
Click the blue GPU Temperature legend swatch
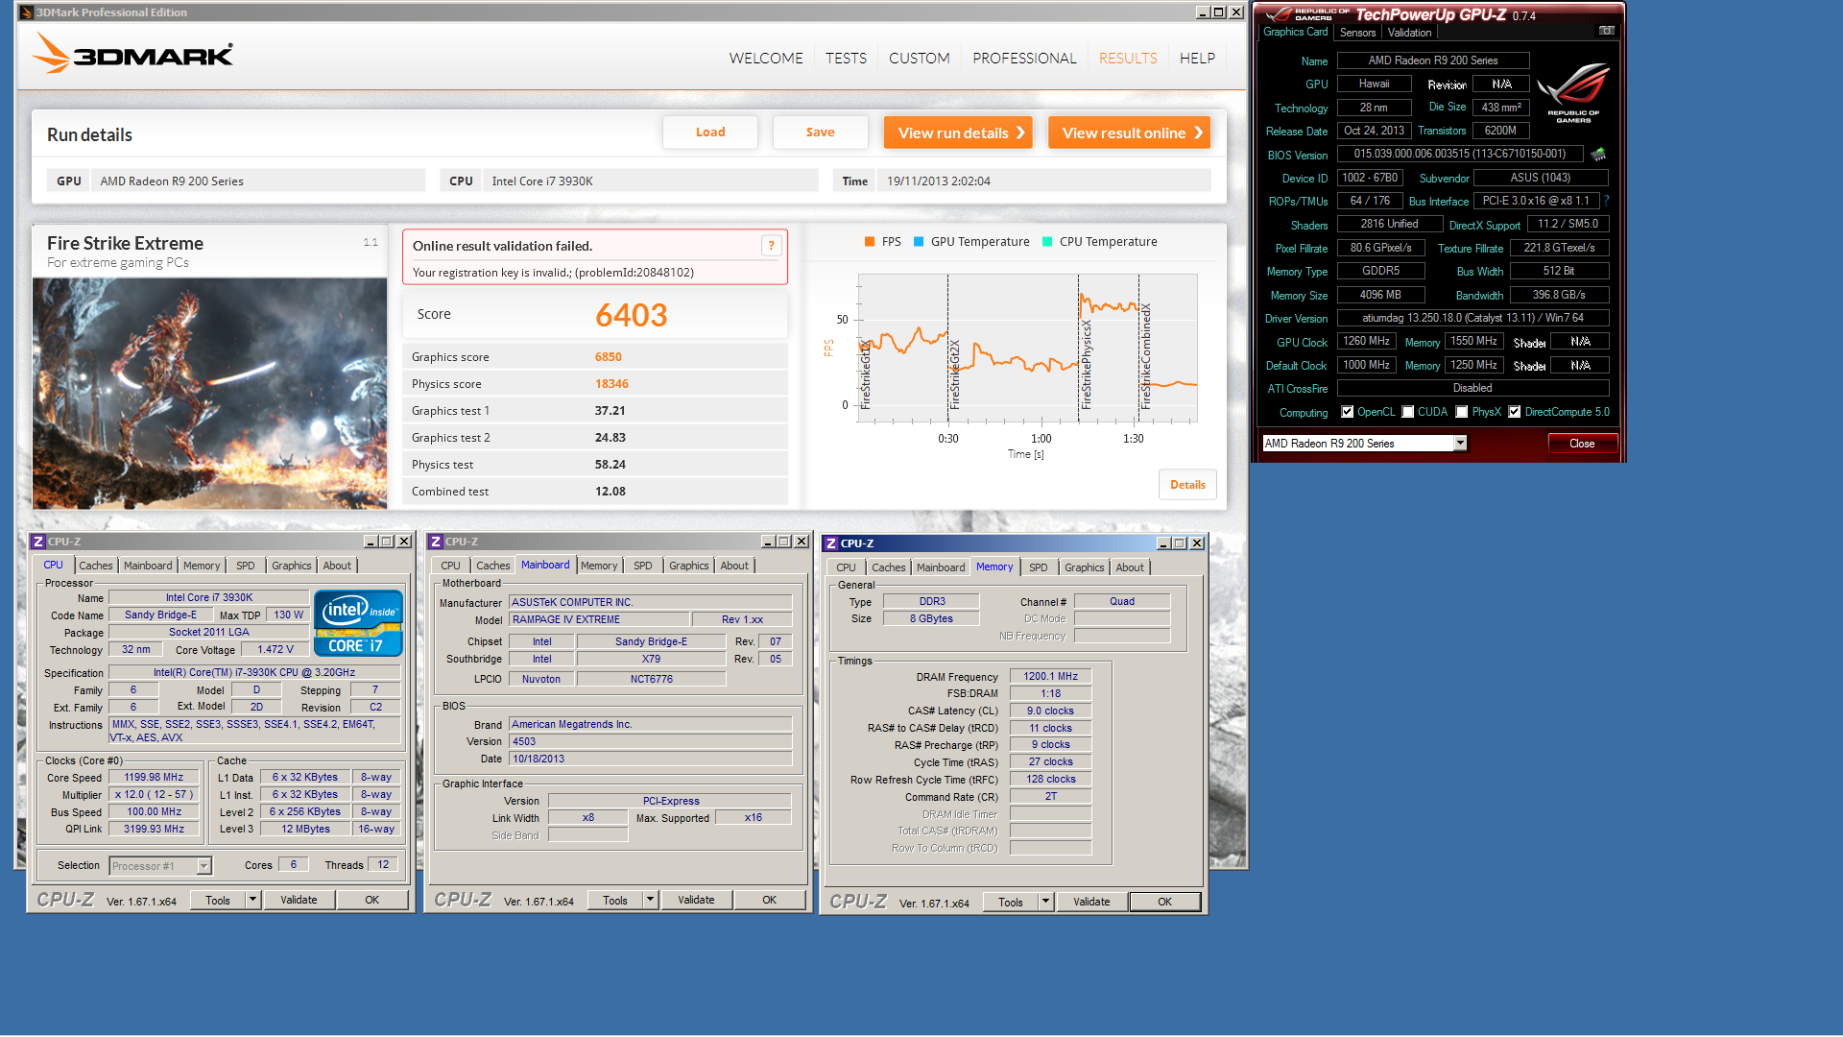click(x=919, y=242)
